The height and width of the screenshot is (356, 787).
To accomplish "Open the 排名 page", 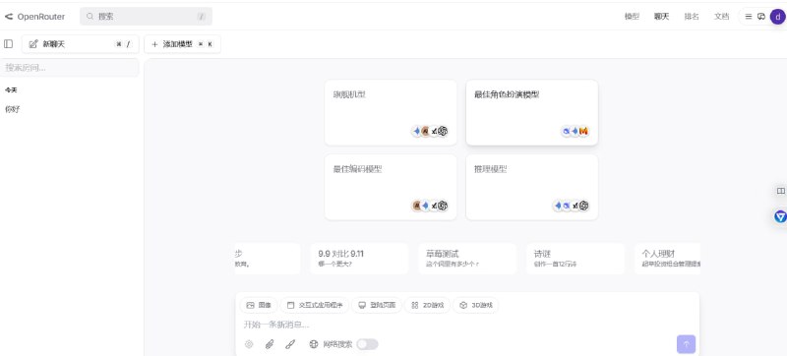I will (x=692, y=17).
